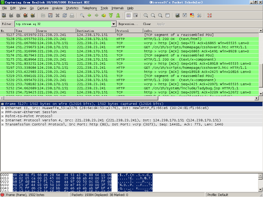Screen dimensions: 263x197
Task: Expand the Frame 5127 tree node
Action: click(2, 104)
